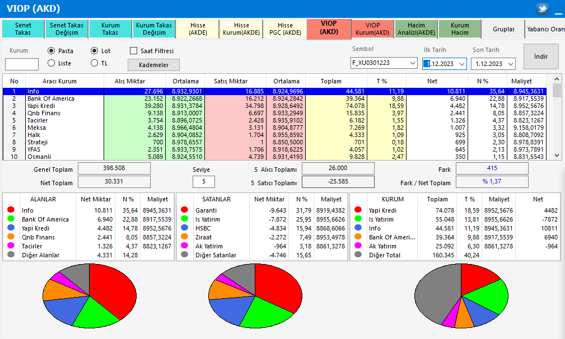Select the VIOP (AKD) tab
565x339 pixels.
[x=329, y=28]
